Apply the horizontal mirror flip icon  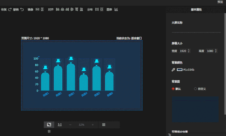tap(37, 10)
